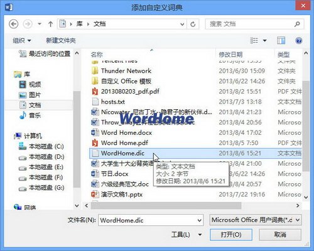
Task: Click the horizontal scrollbar left arrow
Action: coord(87,206)
